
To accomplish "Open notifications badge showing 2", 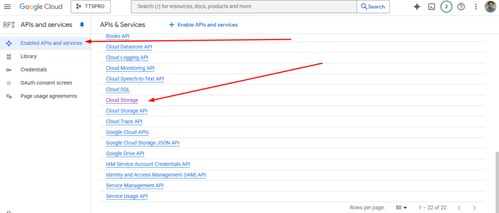I will [446, 7].
